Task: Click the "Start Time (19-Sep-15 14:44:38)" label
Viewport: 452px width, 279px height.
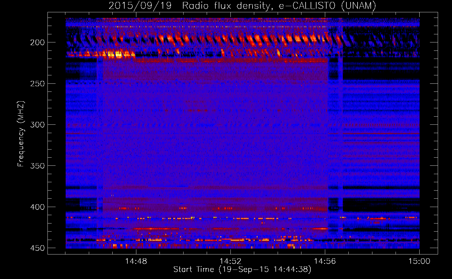Action: pos(242,270)
